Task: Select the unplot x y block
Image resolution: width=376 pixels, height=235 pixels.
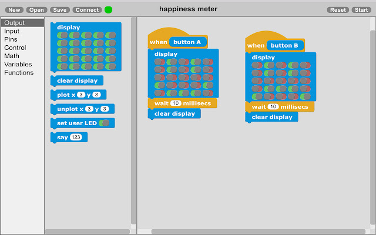Action: [82, 109]
